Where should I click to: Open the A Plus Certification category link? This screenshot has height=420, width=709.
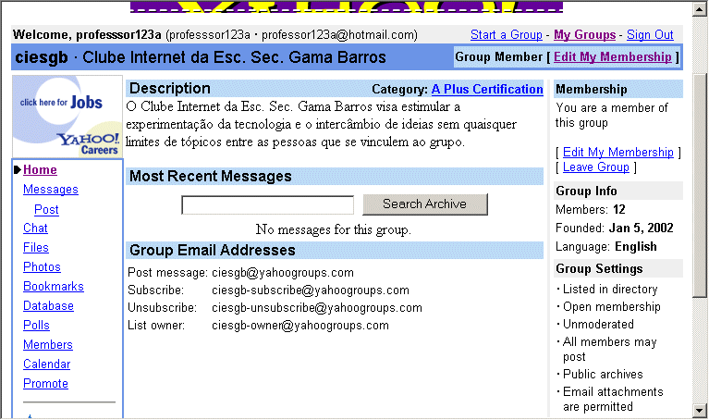coord(487,89)
